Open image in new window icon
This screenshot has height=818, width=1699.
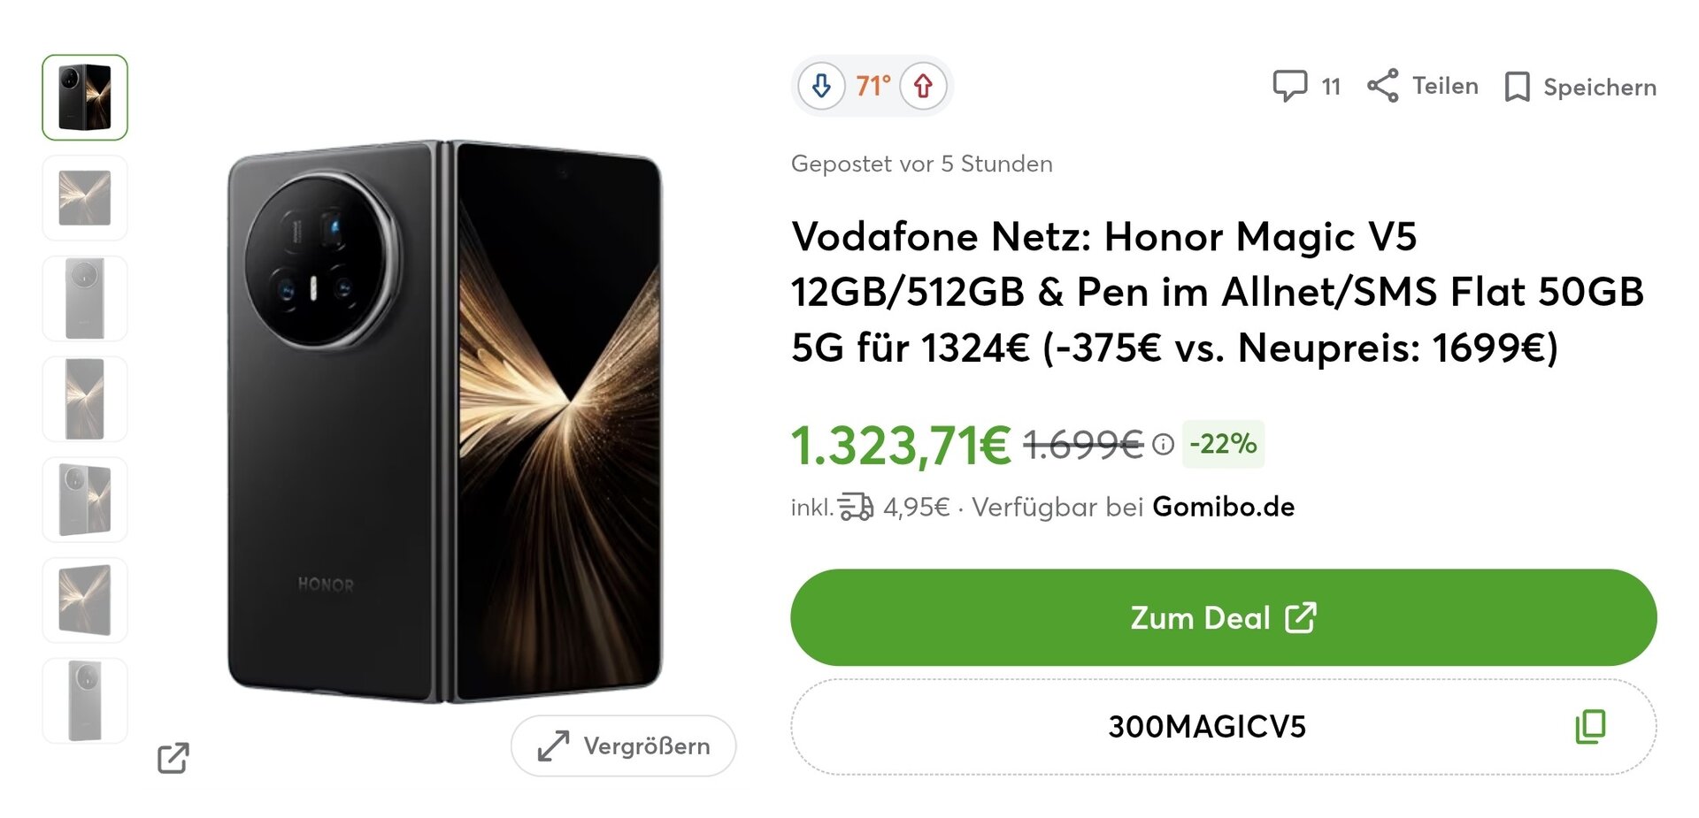coord(173,758)
